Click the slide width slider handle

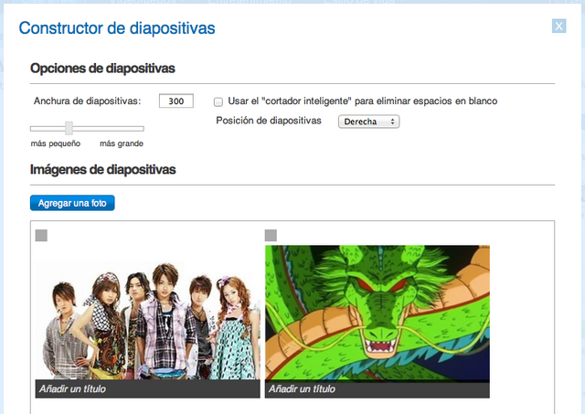click(x=69, y=128)
